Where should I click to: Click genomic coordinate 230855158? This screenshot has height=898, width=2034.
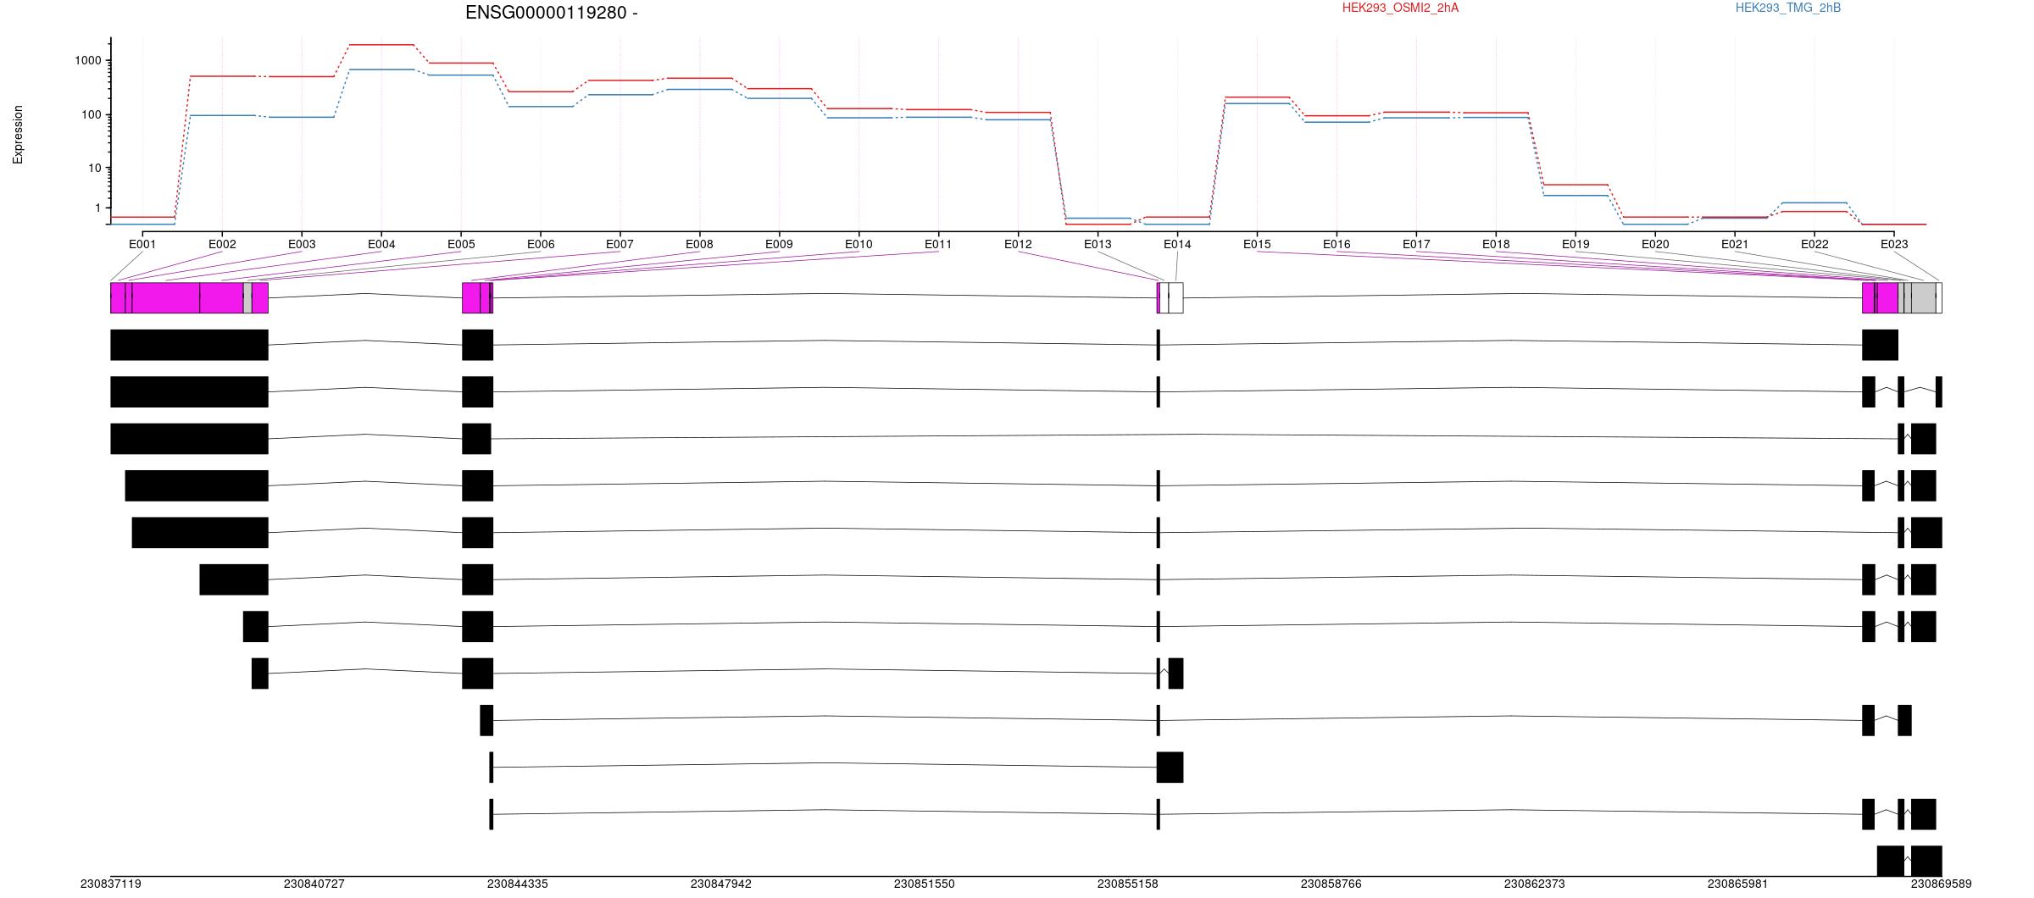(x=1128, y=884)
